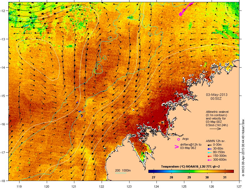Click the colorbar tick label 29
The height and width of the screenshot is (189, 245).
pyautogui.click(x=189, y=177)
